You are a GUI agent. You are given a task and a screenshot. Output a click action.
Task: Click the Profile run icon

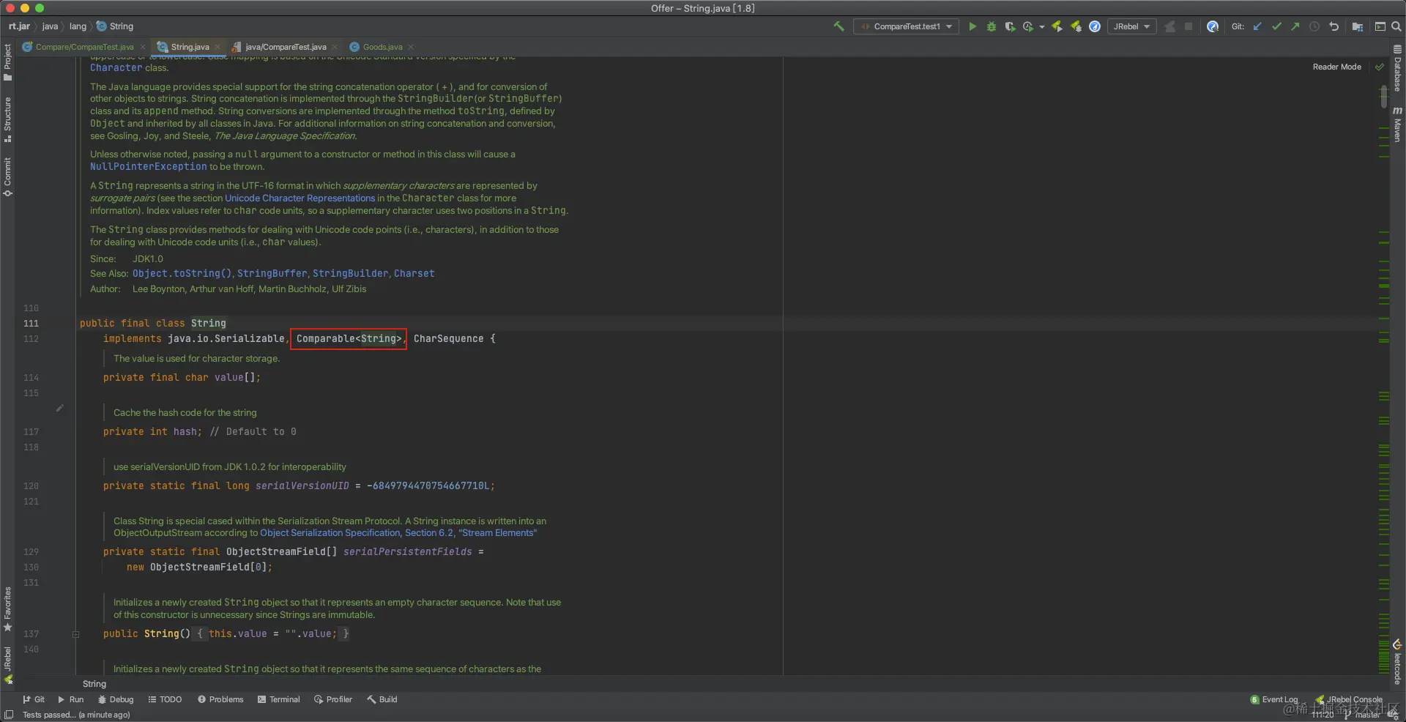click(1028, 26)
